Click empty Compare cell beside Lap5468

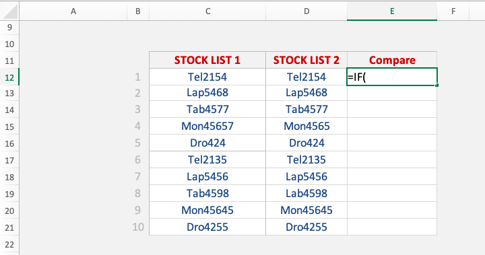pos(392,93)
